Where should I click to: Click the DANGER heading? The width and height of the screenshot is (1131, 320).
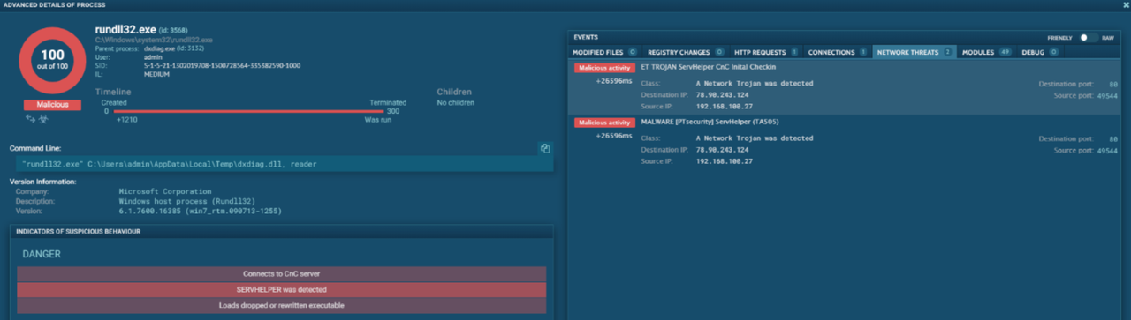41,254
